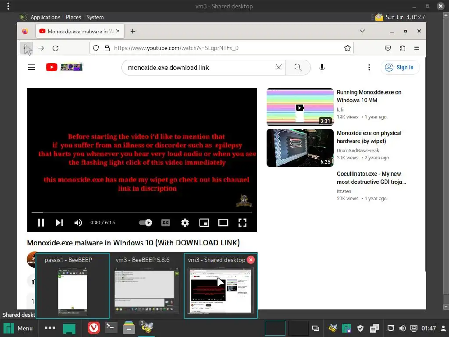449x337 pixels.
Task: Toggle closed captions (CC) button
Action: (166, 222)
